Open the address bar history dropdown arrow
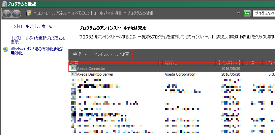 (239, 13)
